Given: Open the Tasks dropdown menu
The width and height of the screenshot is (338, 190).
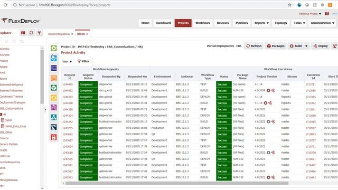Looking at the screenshot, I should coord(299,23).
